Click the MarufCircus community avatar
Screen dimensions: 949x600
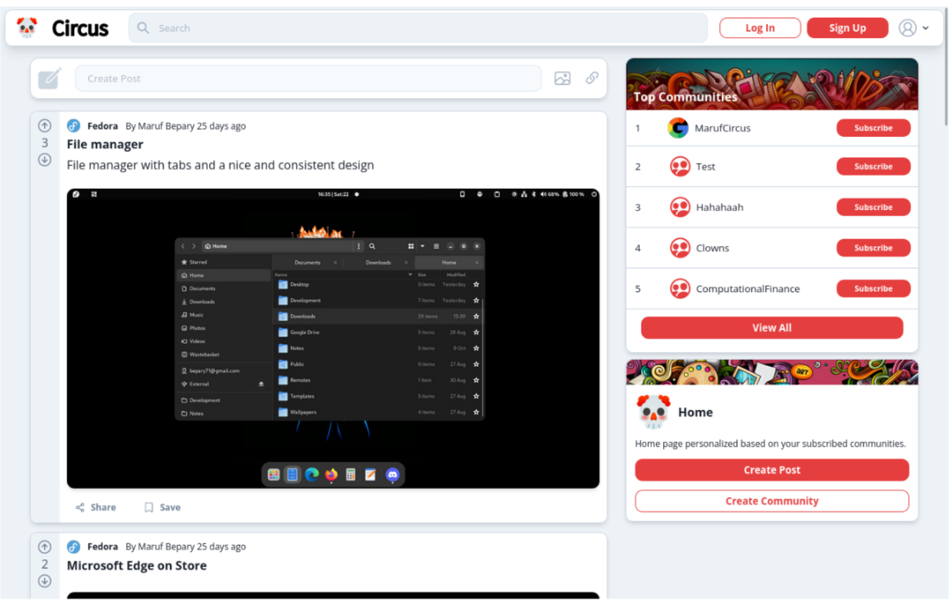677,128
